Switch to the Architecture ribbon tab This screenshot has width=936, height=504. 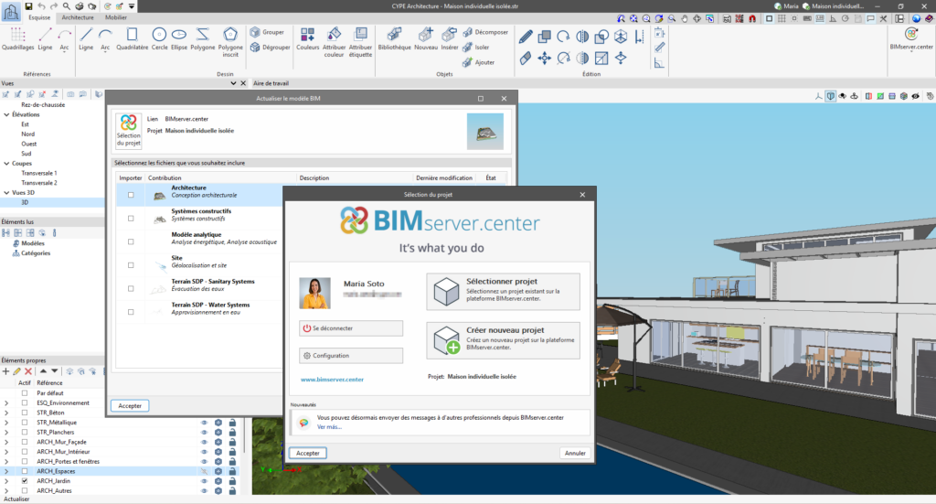click(x=78, y=17)
